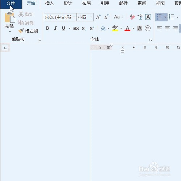The height and width of the screenshot is (181, 181).
Task: Open the 剪贴板 pane launcher
Action: [39, 40]
